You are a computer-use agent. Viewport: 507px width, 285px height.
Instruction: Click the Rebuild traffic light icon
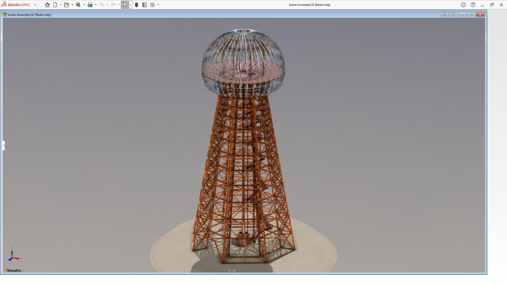tap(137, 5)
